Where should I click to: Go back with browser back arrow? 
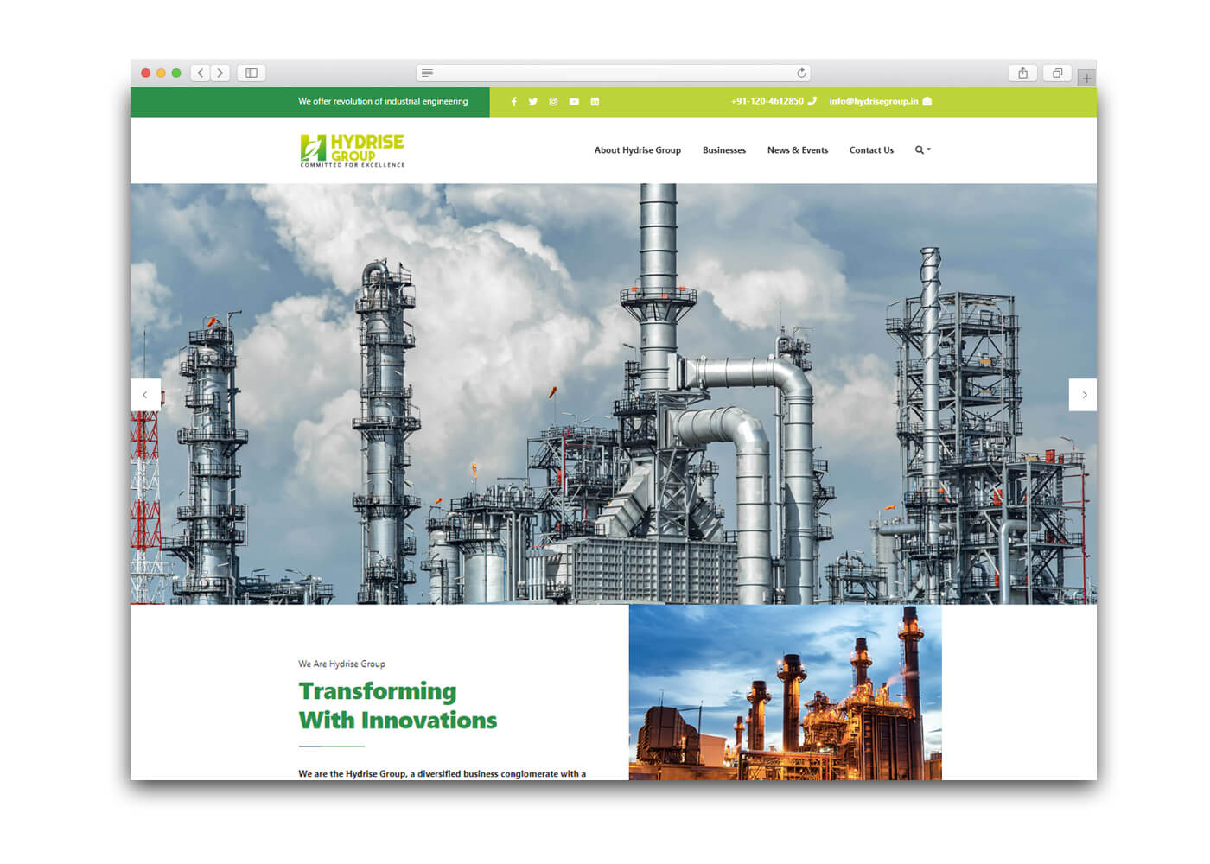(201, 73)
